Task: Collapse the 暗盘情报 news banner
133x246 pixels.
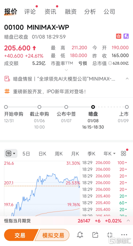Action: click(127, 79)
